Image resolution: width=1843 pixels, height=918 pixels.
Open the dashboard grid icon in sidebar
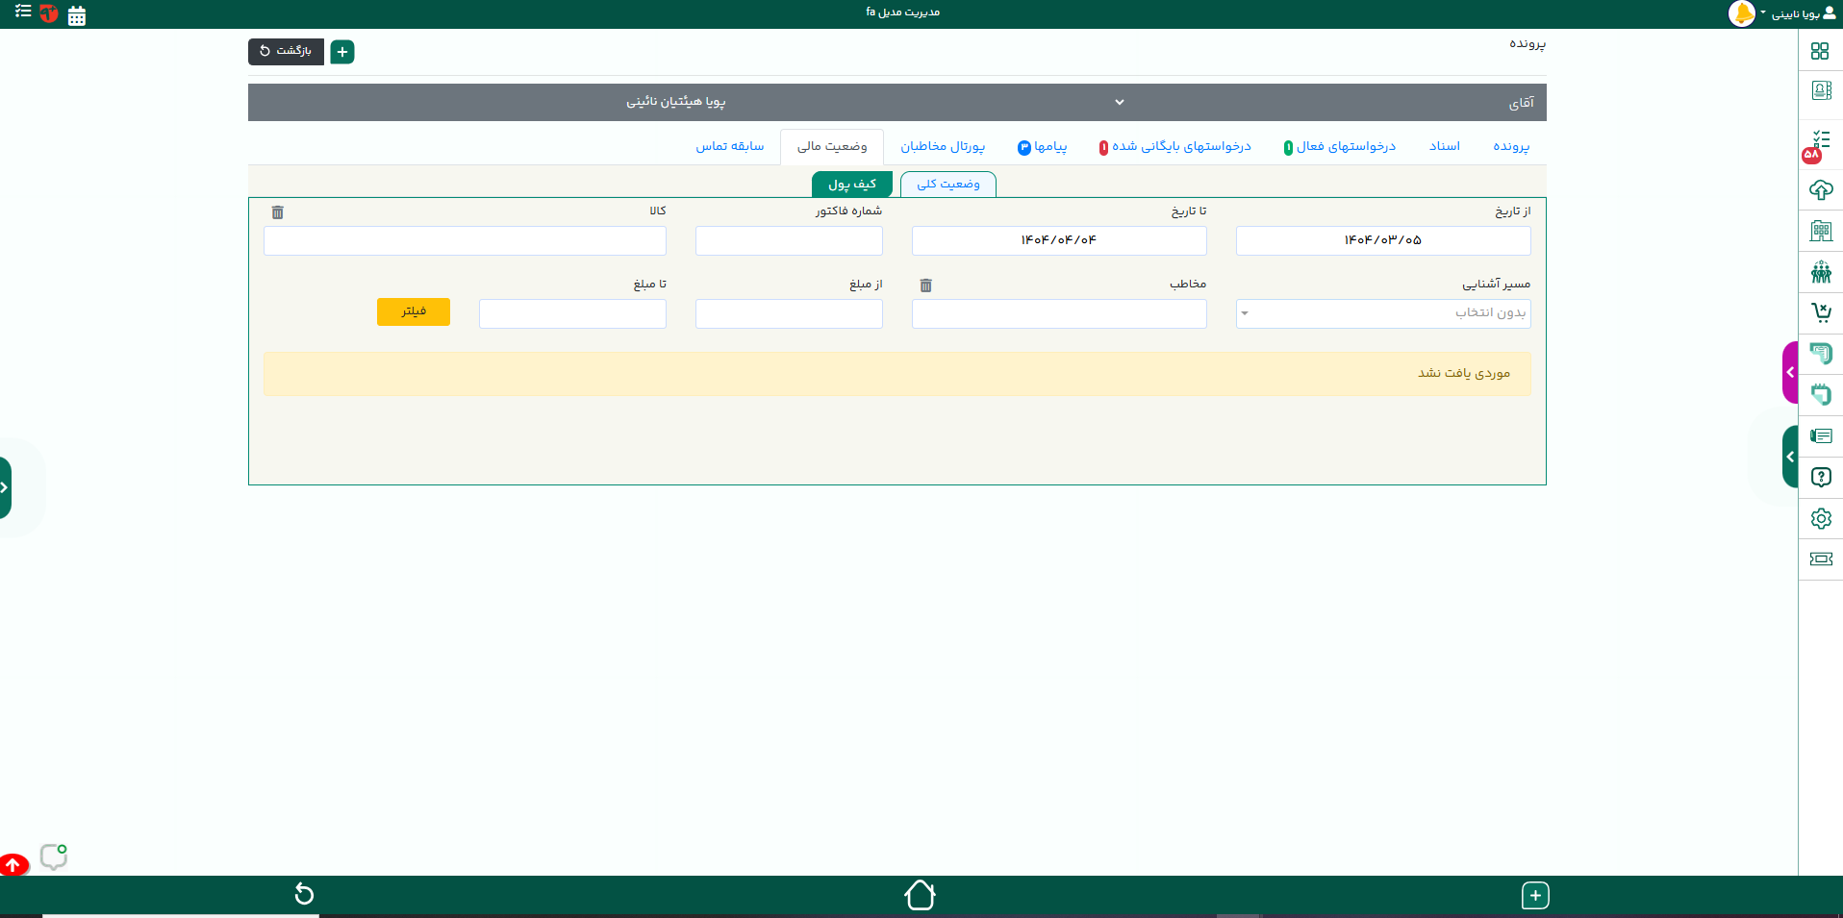(x=1820, y=51)
